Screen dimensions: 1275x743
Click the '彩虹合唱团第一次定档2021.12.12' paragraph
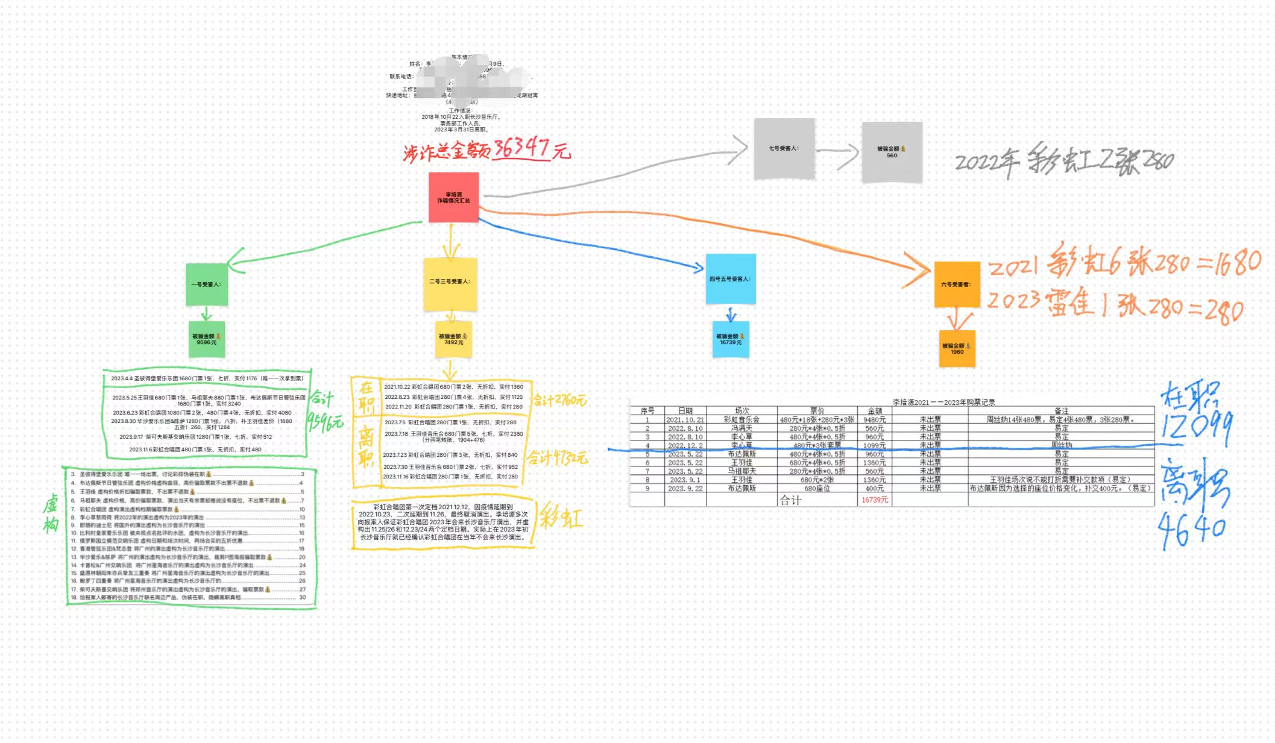443,522
